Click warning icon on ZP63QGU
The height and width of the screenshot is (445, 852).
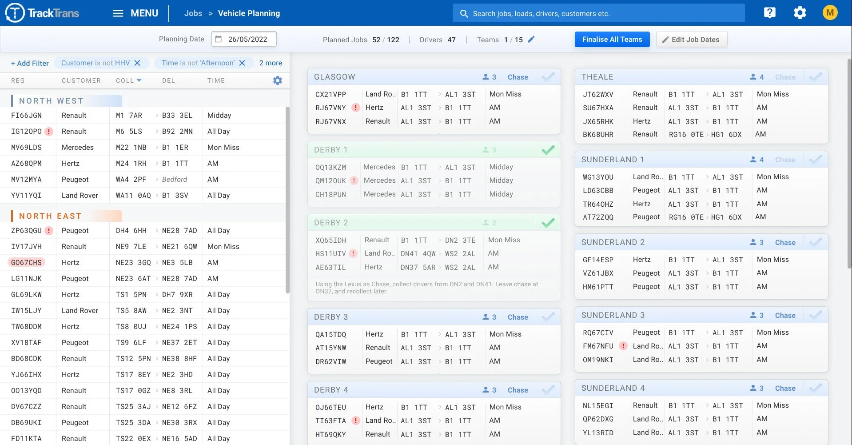pos(49,231)
